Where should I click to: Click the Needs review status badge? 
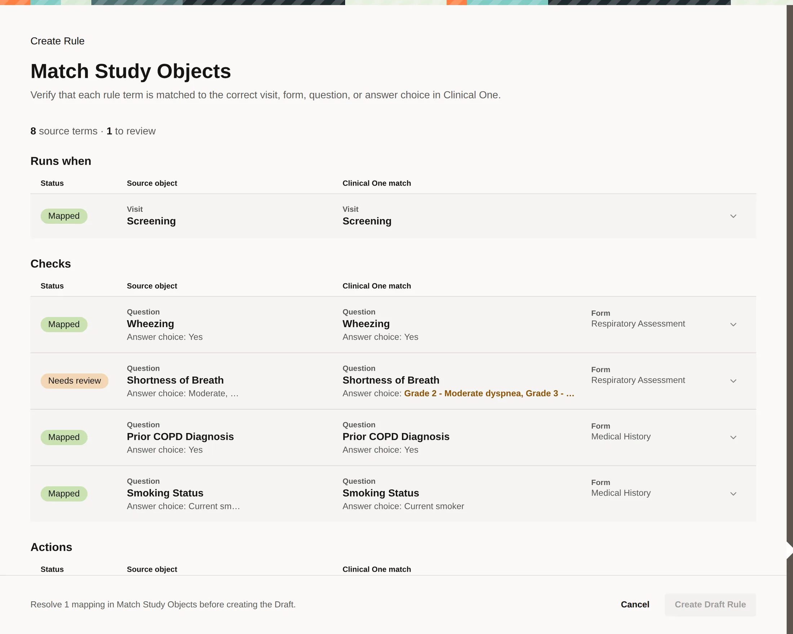pos(74,381)
